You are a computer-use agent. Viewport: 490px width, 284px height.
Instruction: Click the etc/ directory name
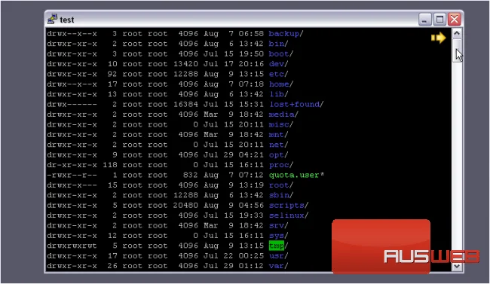tap(278, 74)
